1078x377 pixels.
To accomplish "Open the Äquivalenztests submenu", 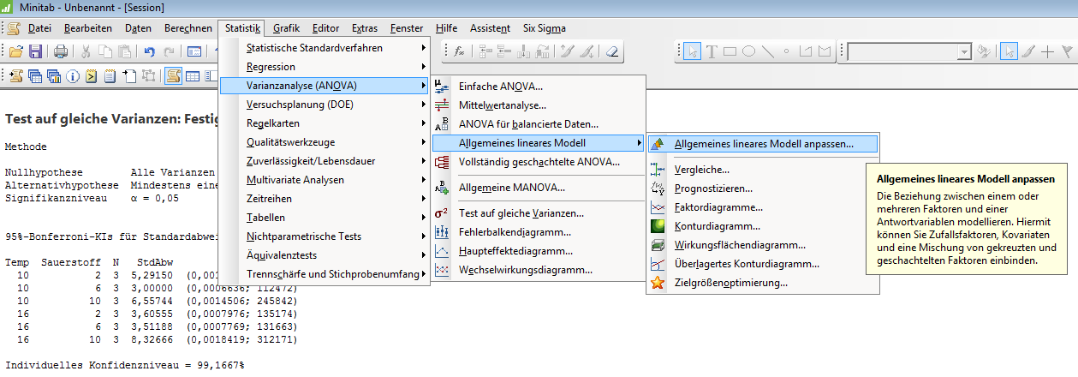I will 325,255.
